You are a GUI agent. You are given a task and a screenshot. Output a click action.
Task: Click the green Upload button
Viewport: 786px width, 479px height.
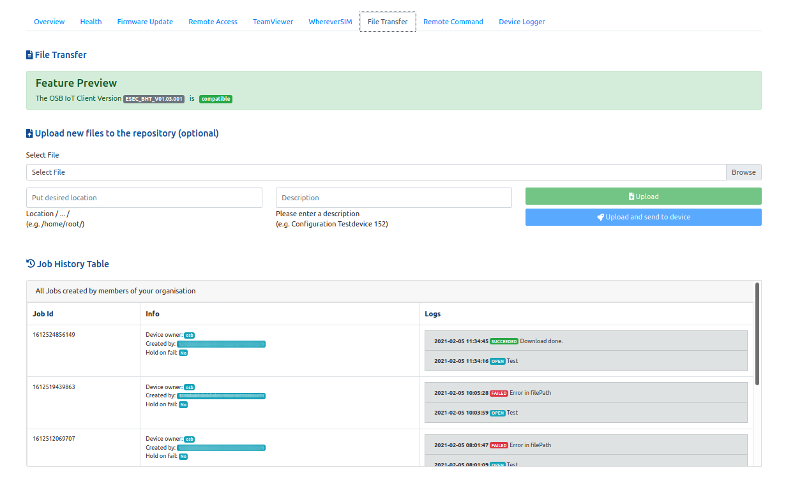pyautogui.click(x=643, y=196)
